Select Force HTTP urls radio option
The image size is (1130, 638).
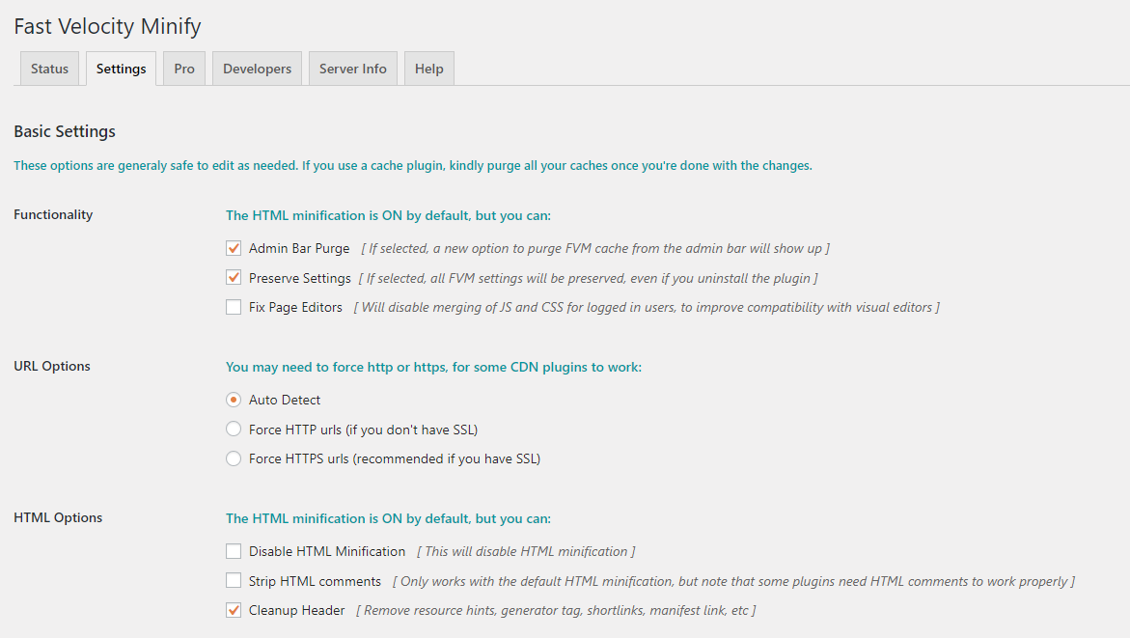click(234, 429)
